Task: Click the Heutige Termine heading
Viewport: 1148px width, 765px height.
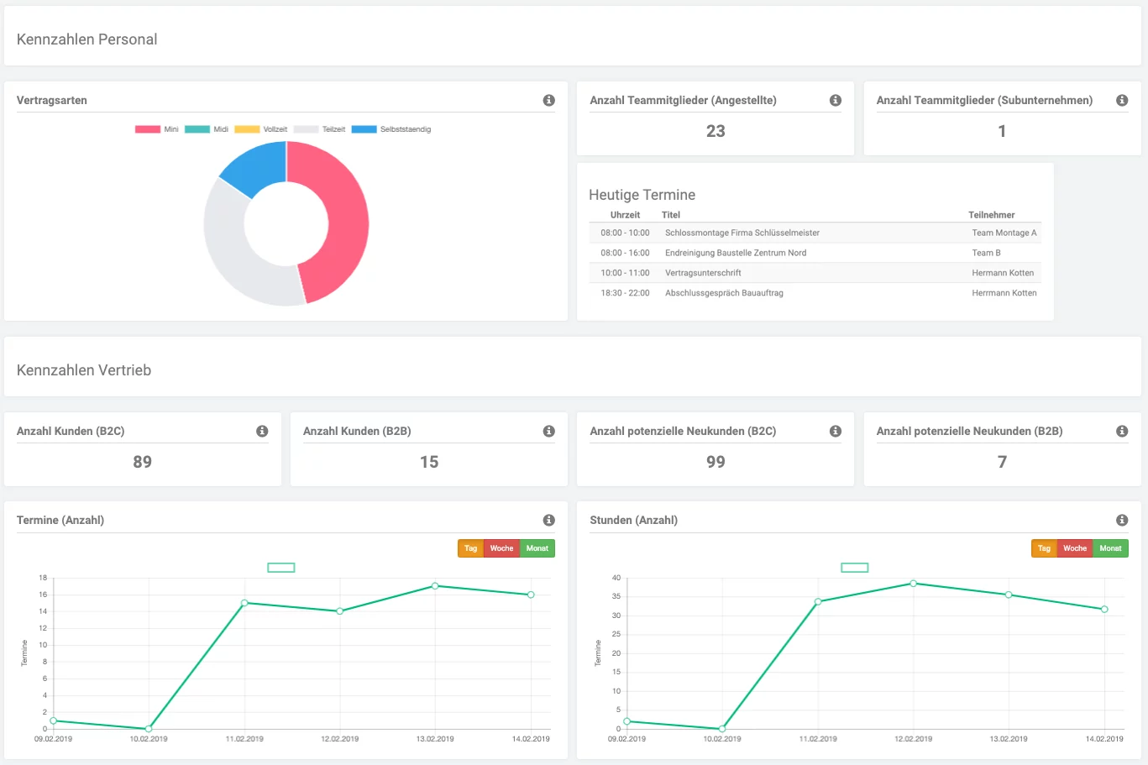Action: (642, 195)
